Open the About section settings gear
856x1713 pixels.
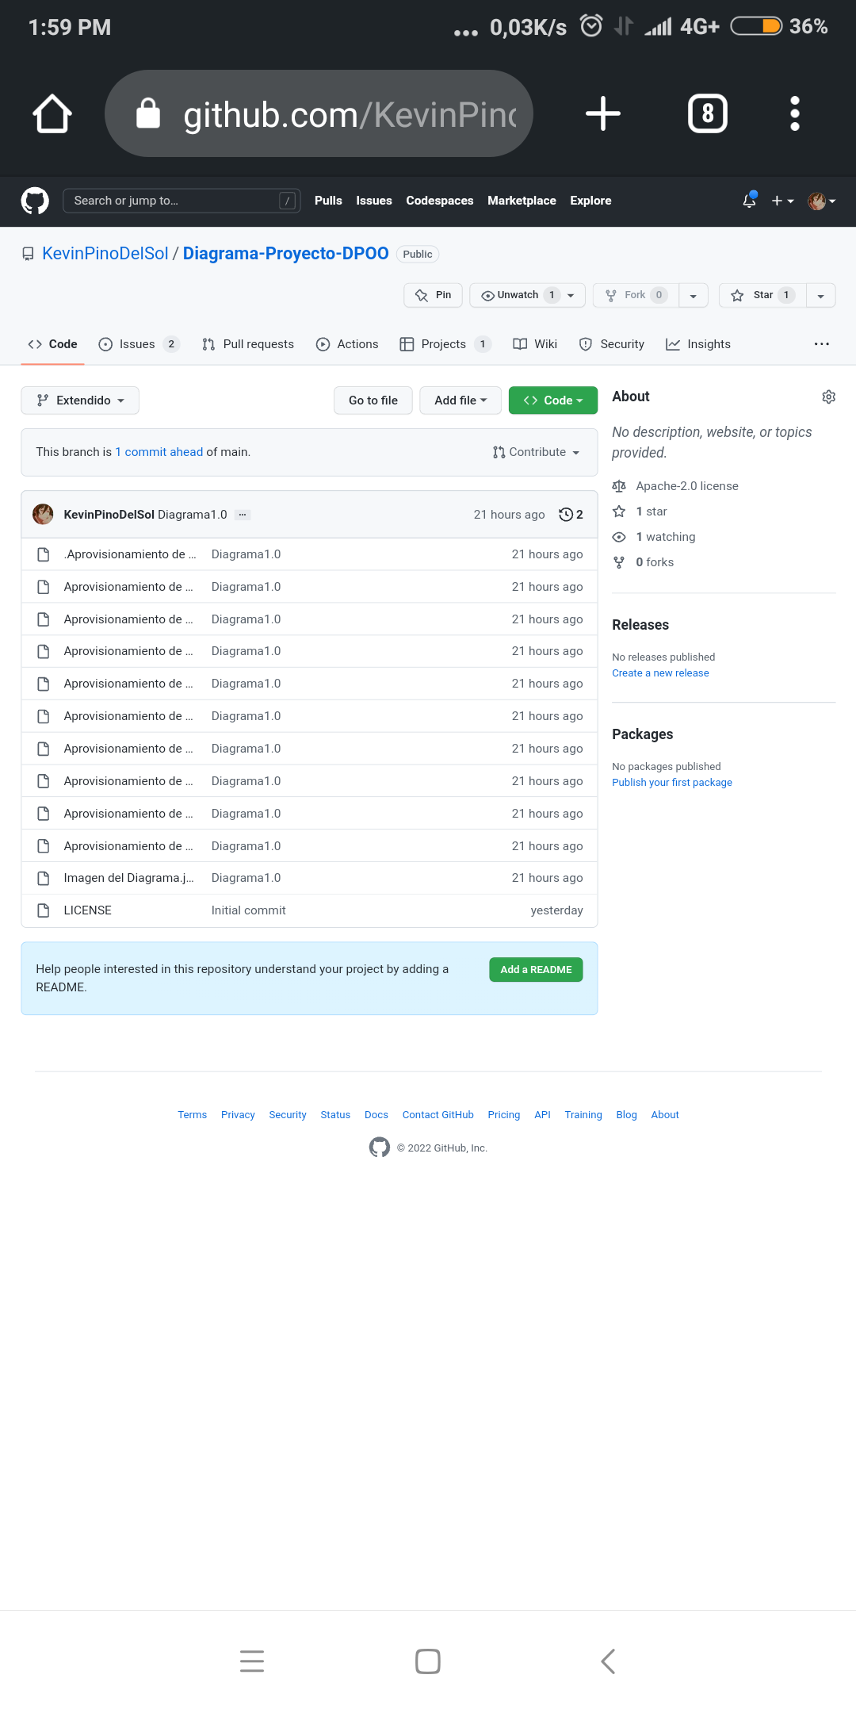coord(828,397)
